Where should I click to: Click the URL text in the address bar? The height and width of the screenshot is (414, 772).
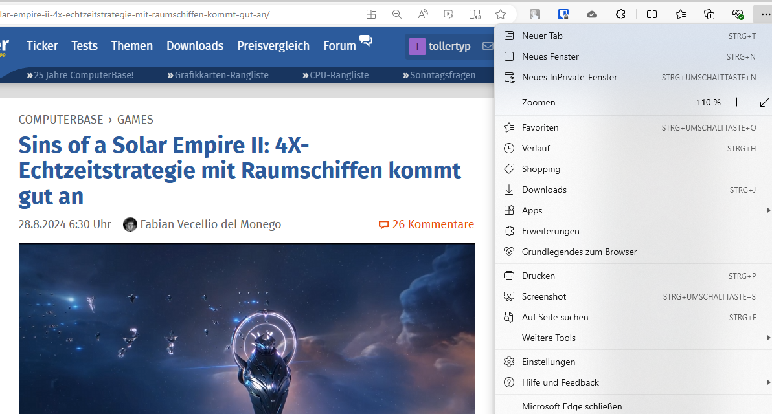coord(135,14)
